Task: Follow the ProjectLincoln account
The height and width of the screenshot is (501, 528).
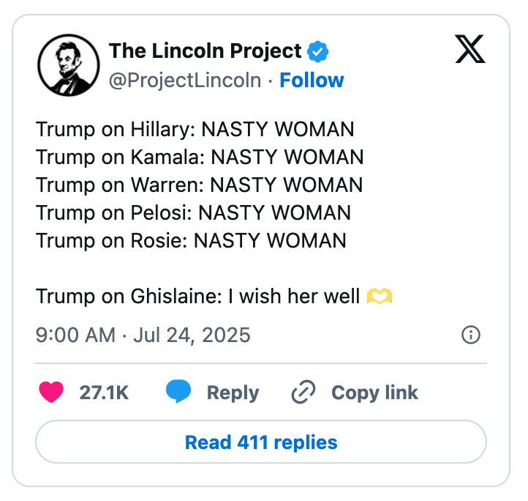Action: [312, 80]
